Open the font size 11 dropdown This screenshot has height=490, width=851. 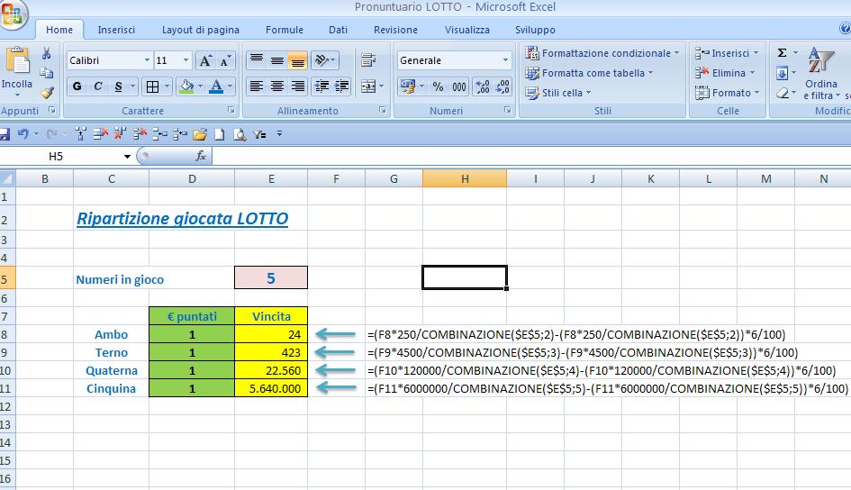[x=186, y=60]
